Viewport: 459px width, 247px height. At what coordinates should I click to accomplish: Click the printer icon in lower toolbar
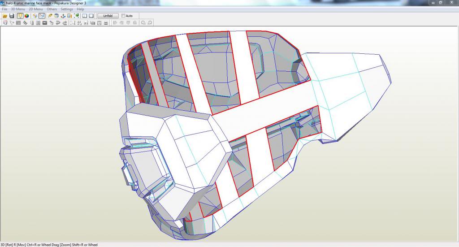point(106,23)
